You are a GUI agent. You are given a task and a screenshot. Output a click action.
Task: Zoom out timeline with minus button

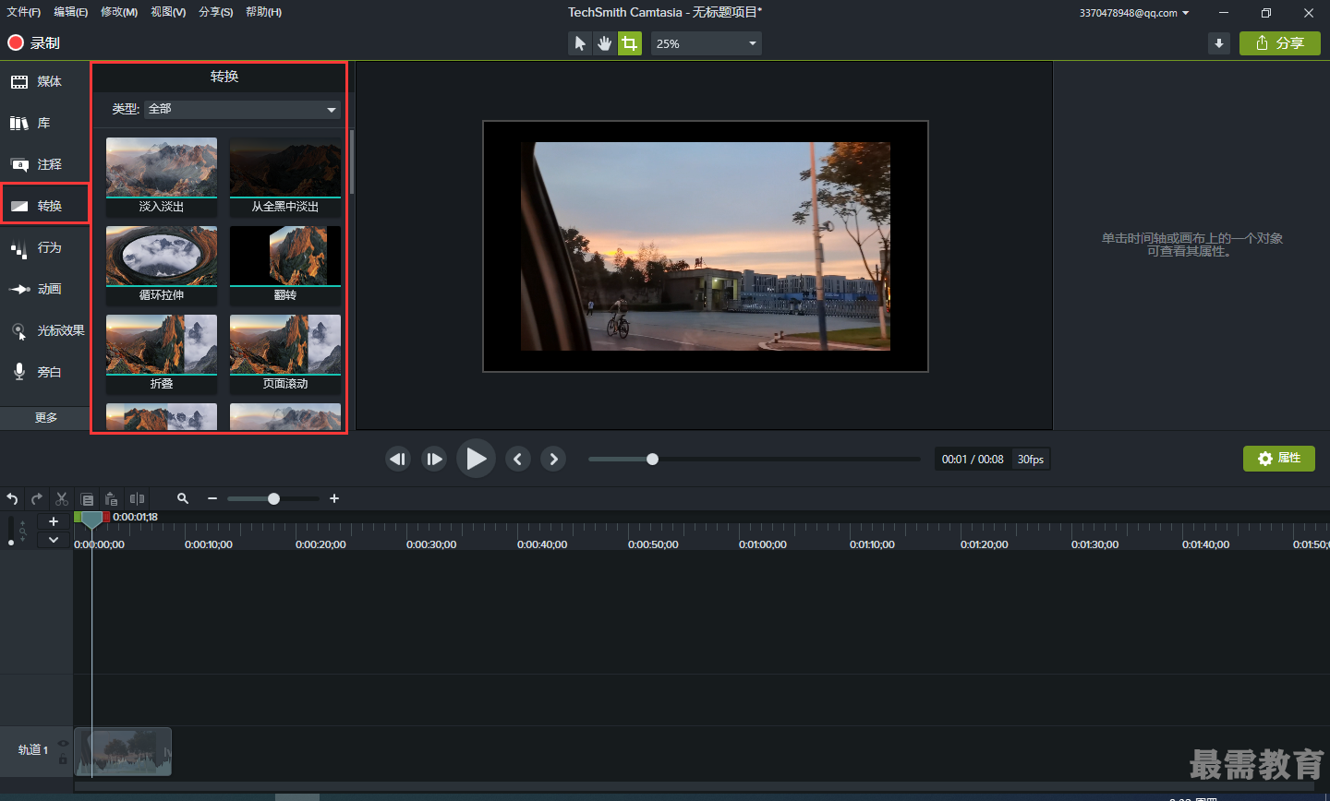click(212, 498)
